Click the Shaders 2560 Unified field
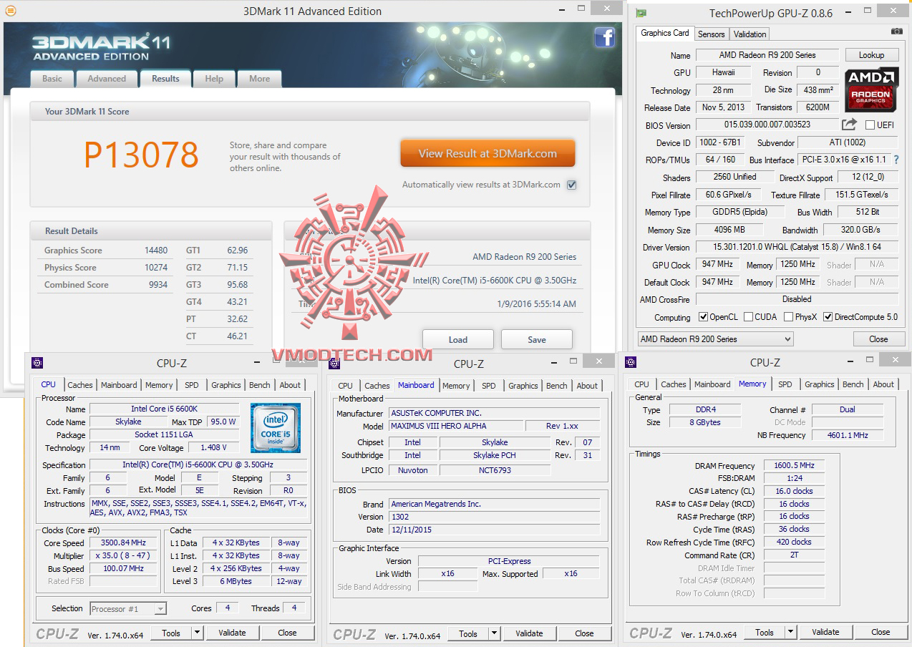Image resolution: width=912 pixels, height=647 pixels. pyautogui.click(x=734, y=177)
